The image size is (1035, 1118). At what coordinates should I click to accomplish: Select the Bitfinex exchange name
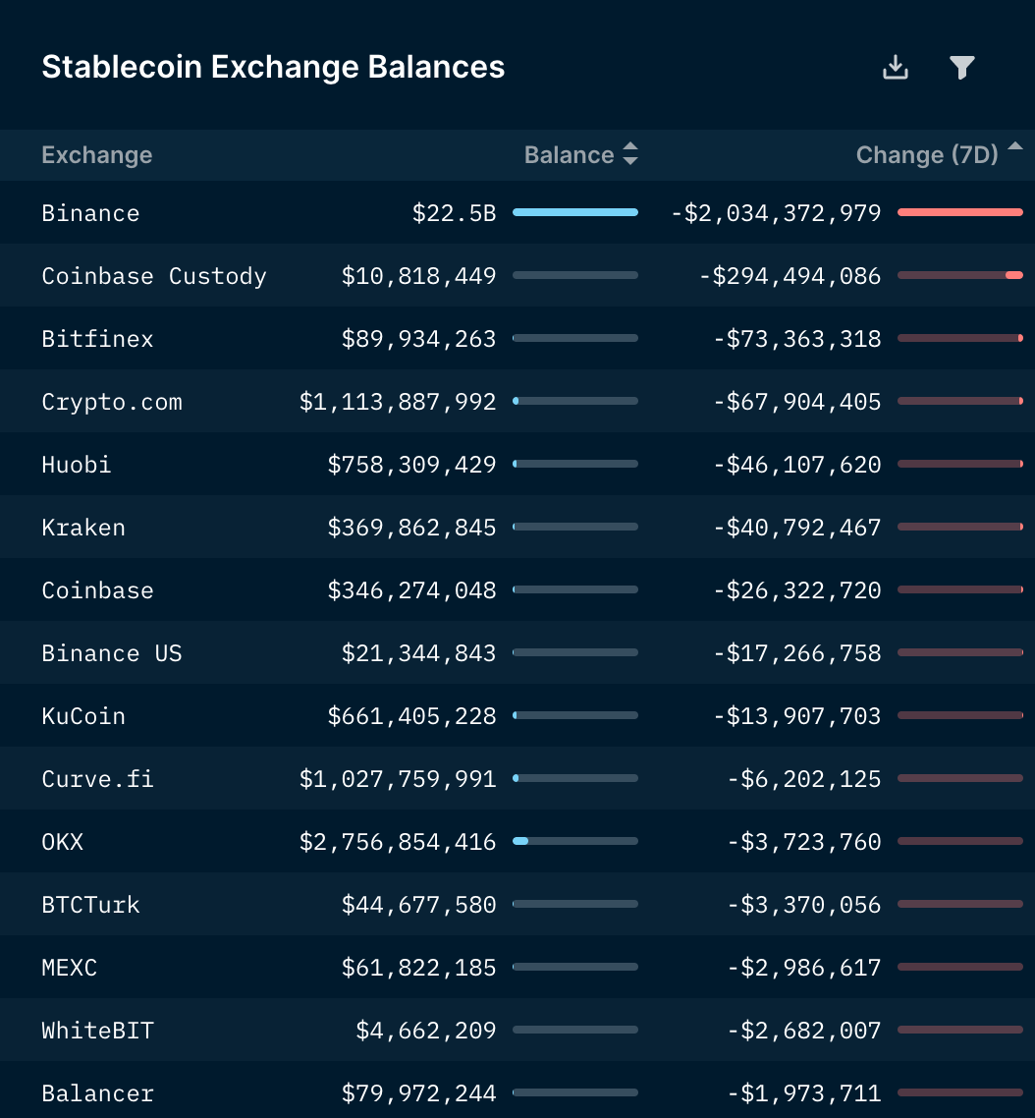point(97,339)
